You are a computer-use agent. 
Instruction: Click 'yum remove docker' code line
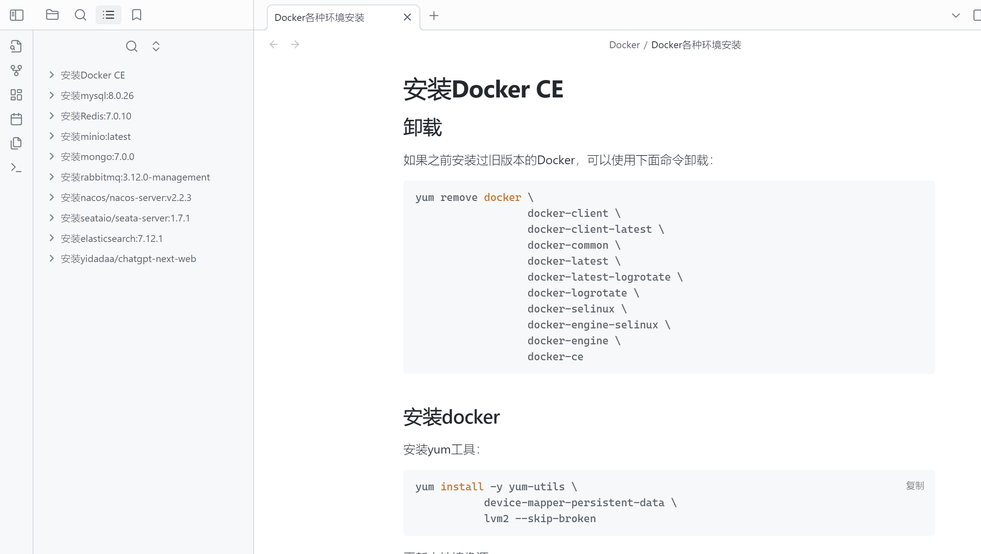point(475,197)
